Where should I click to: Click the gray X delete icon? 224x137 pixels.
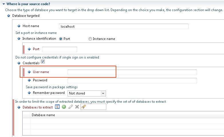[77, 107]
